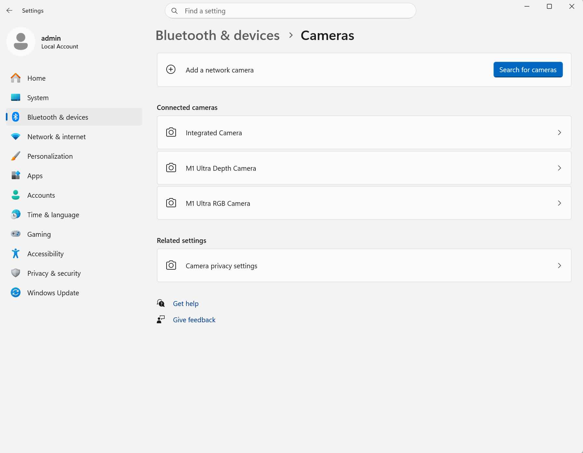Click the System monitor icon
583x453 pixels.
click(16, 98)
